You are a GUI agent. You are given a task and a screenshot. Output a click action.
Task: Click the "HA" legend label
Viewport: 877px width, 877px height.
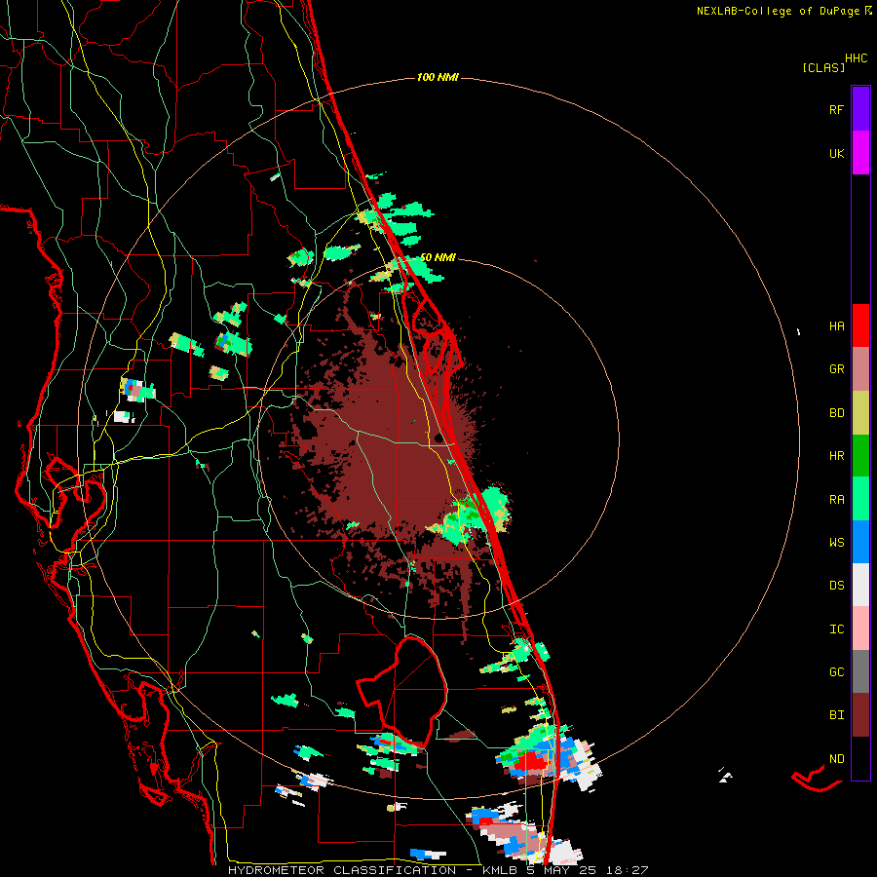(836, 326)
